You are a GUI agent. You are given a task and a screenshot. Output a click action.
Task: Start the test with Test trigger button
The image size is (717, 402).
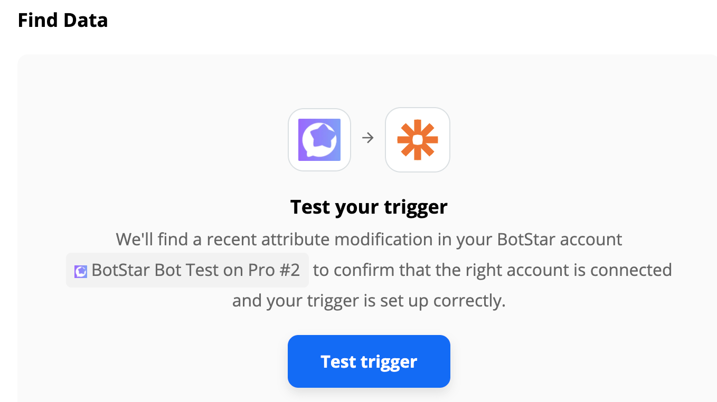tap(369, 361)
